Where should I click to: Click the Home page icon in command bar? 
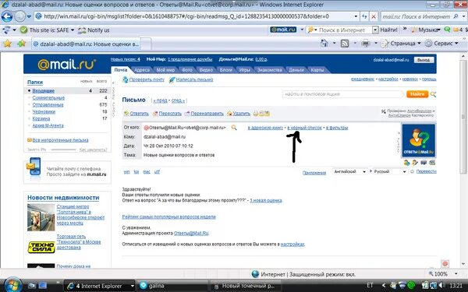tap(324, 44)
